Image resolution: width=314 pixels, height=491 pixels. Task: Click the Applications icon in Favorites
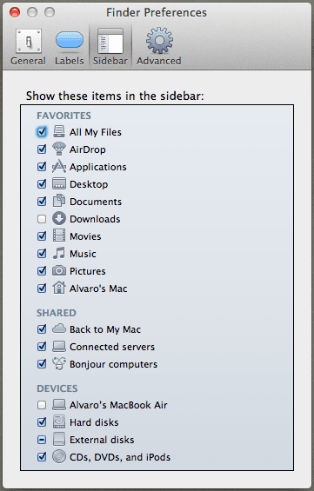pos(59,167)
